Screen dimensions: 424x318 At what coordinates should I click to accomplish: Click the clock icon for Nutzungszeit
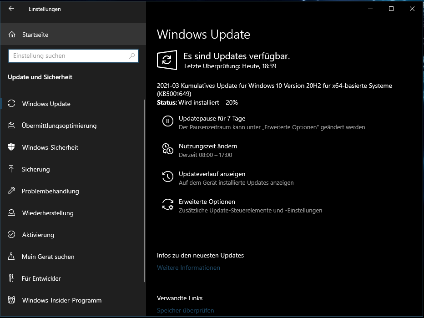[x=168, y=149]
